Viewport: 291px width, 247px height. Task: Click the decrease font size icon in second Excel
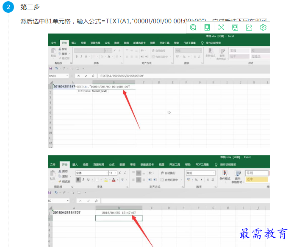125,173
